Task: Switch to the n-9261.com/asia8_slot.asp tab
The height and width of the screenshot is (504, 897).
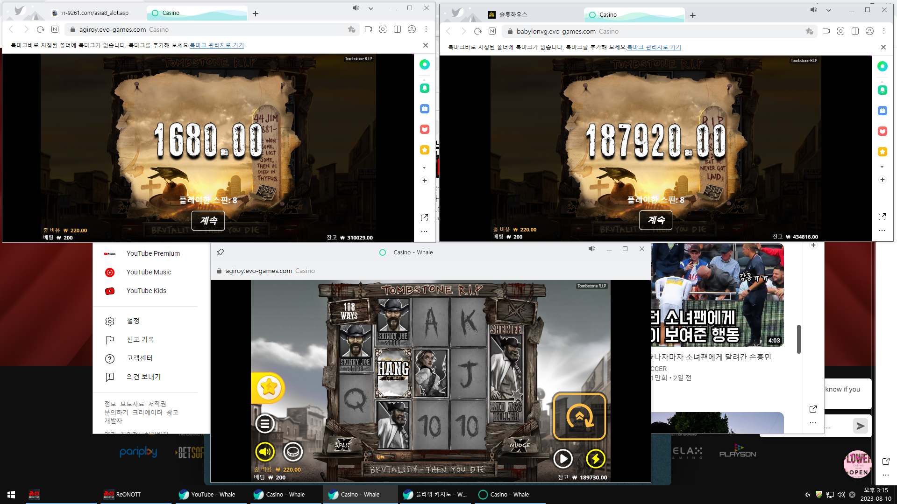Action: [96, 13]
